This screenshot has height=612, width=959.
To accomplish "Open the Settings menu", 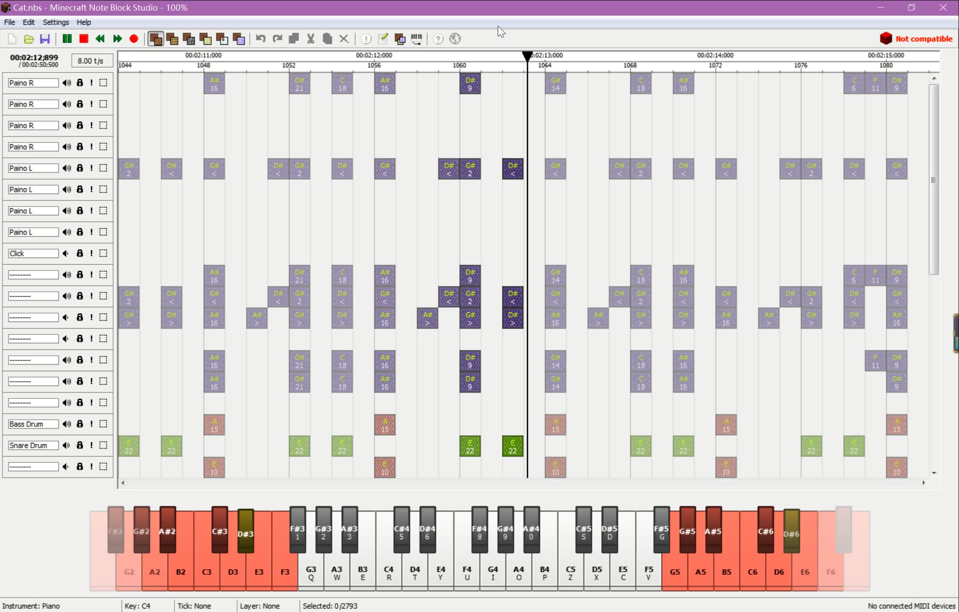I will pos(56,22).
